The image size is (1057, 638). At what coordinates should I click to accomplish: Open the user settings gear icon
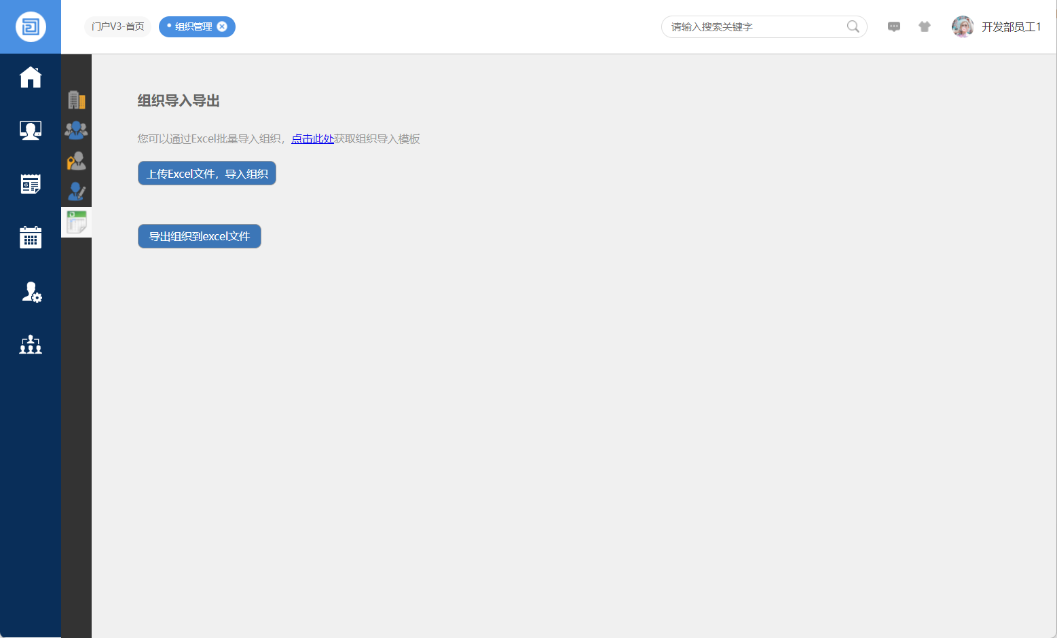[x=31, y=292]
